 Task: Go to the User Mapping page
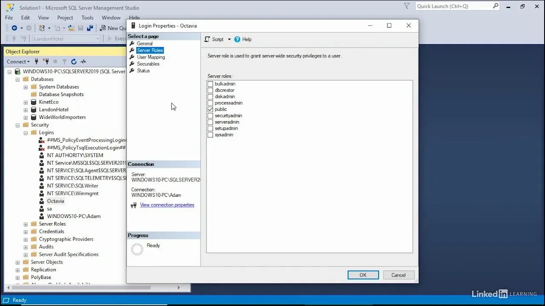pyautogui.click(x=151, y=57)
